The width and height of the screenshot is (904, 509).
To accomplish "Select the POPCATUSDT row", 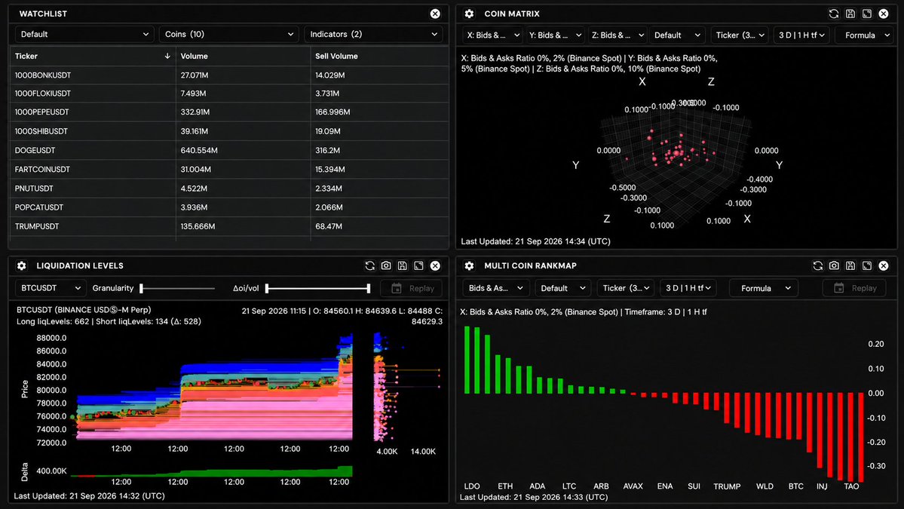I will tap(229, 207).
